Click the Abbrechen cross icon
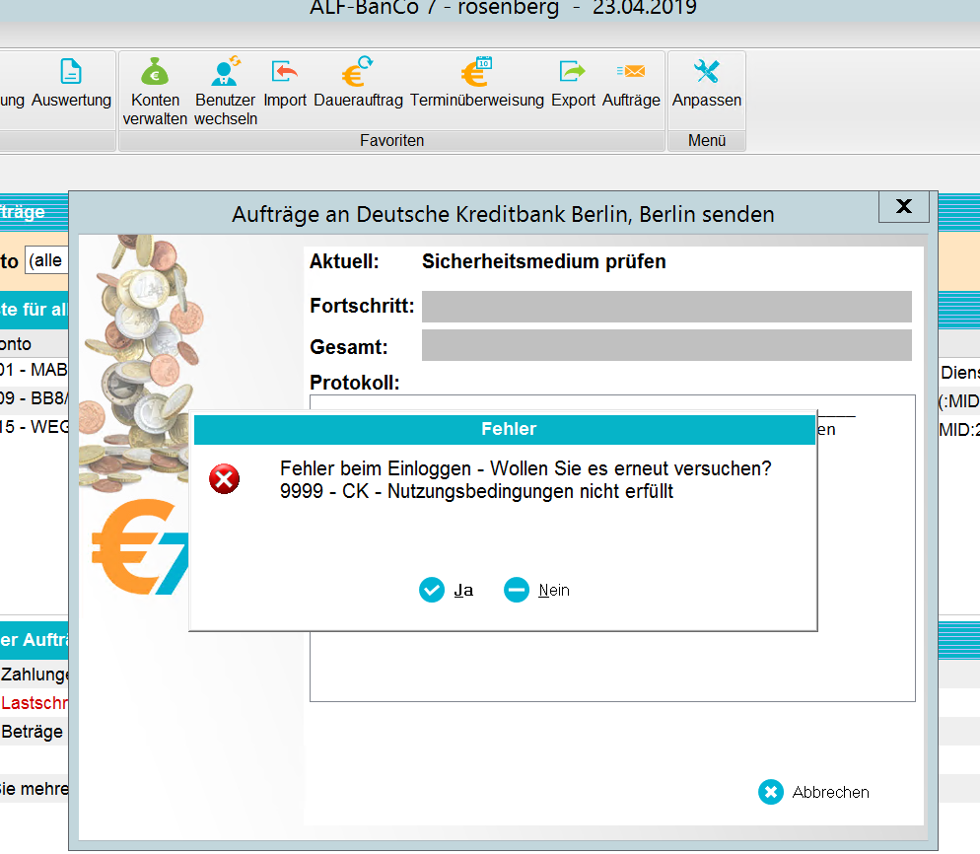Image resolution: width=980 pixels, height=854 pixels. (771, 792)
